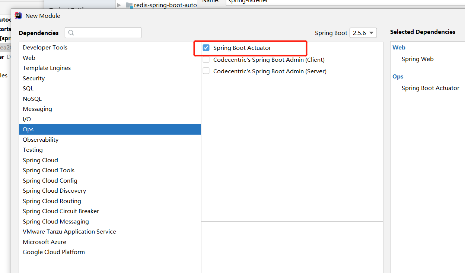Select the Spring Cloud Tools category

click(110, 170)
